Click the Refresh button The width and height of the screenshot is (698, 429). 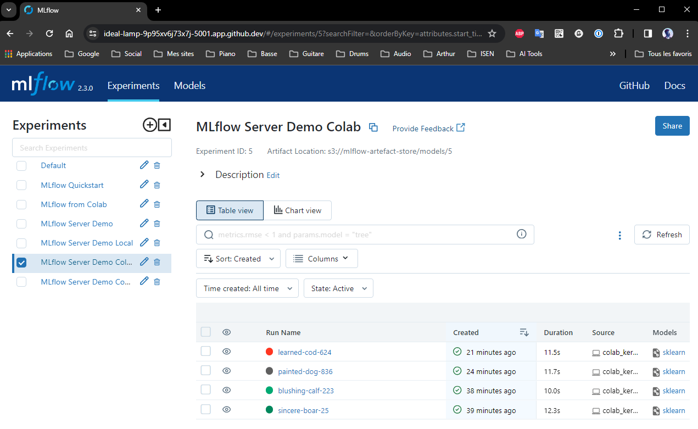(662, 235)
